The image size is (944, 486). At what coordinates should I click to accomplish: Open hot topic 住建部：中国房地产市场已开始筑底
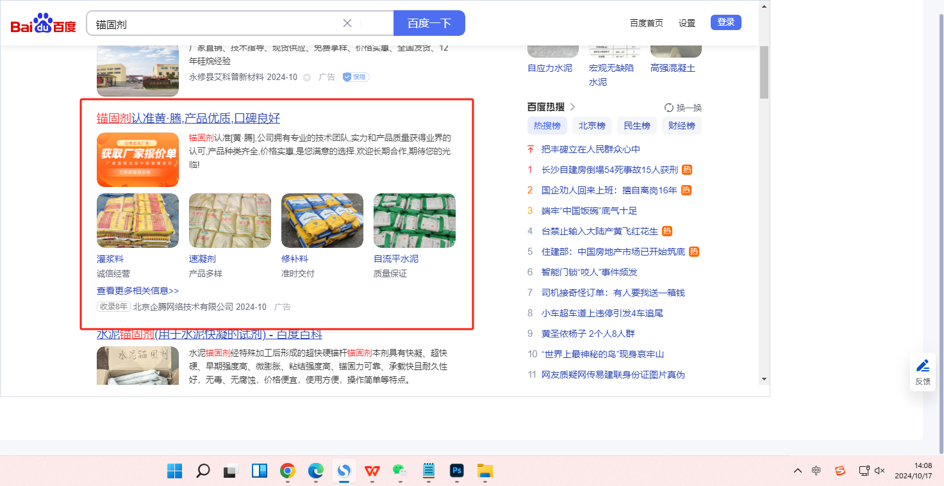click(x=613, y=252)
